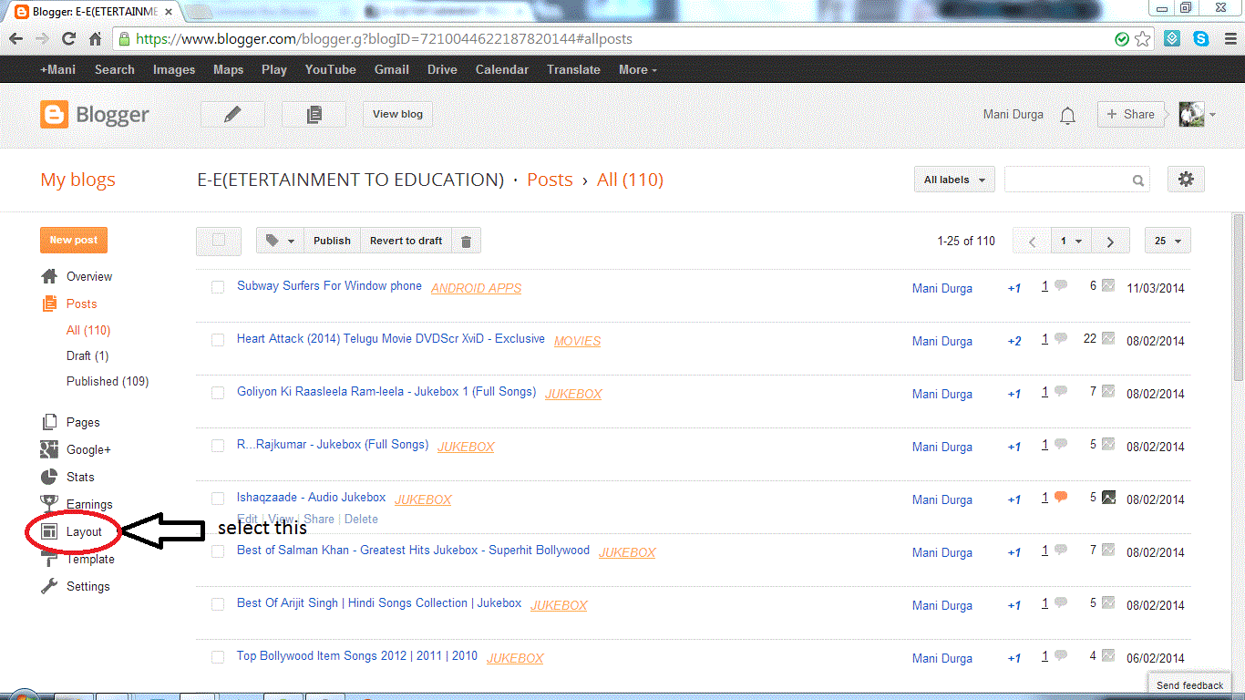This screenshot has width=1245, height=700.
Task: Check Goliyon Ki Raasleela post checkbox
Action: [218, 393]
